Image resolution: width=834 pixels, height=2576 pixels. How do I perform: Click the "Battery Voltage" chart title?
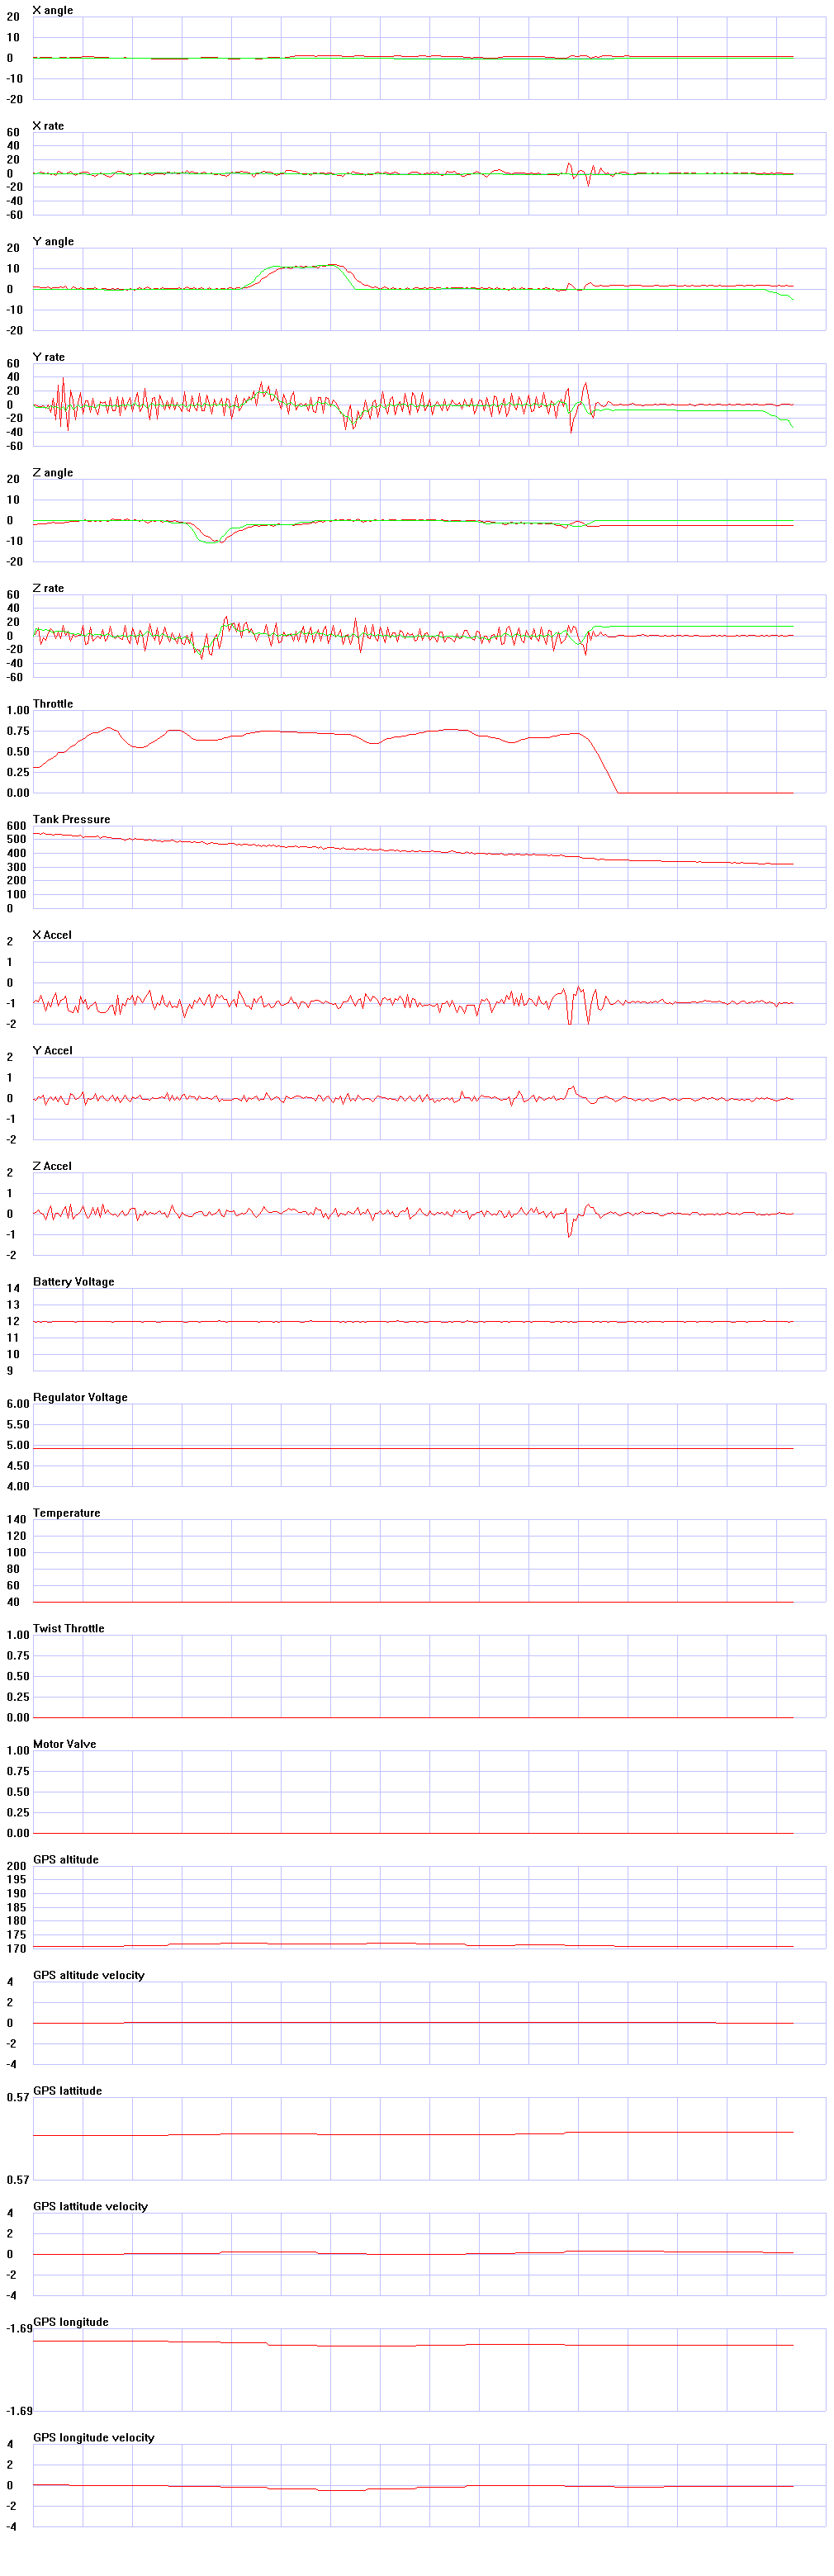pyautogui.click(x=73, y=1281)
